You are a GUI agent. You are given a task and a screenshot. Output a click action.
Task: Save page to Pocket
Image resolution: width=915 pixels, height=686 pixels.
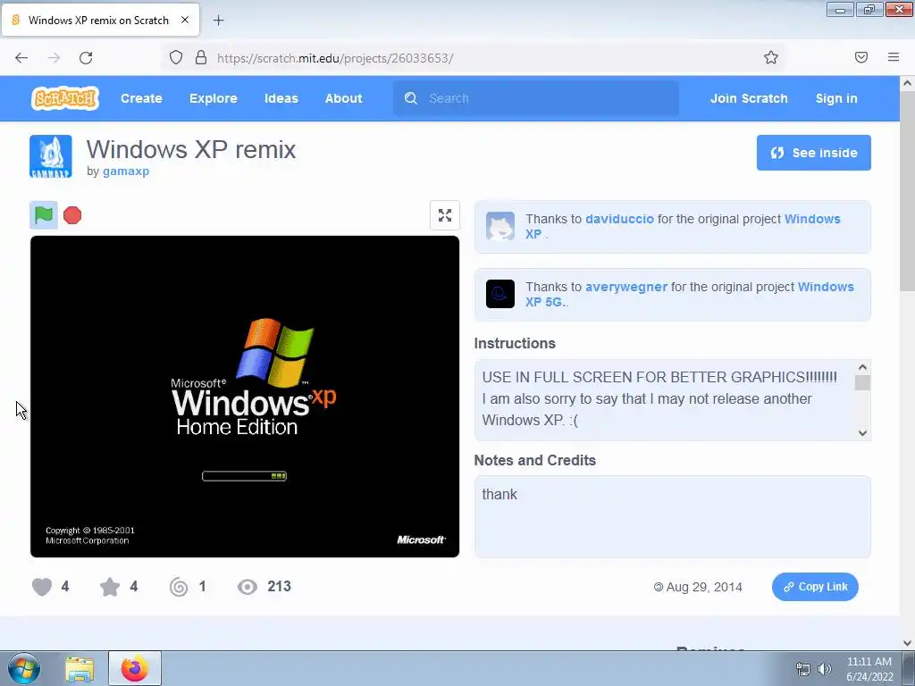point(861,57)
